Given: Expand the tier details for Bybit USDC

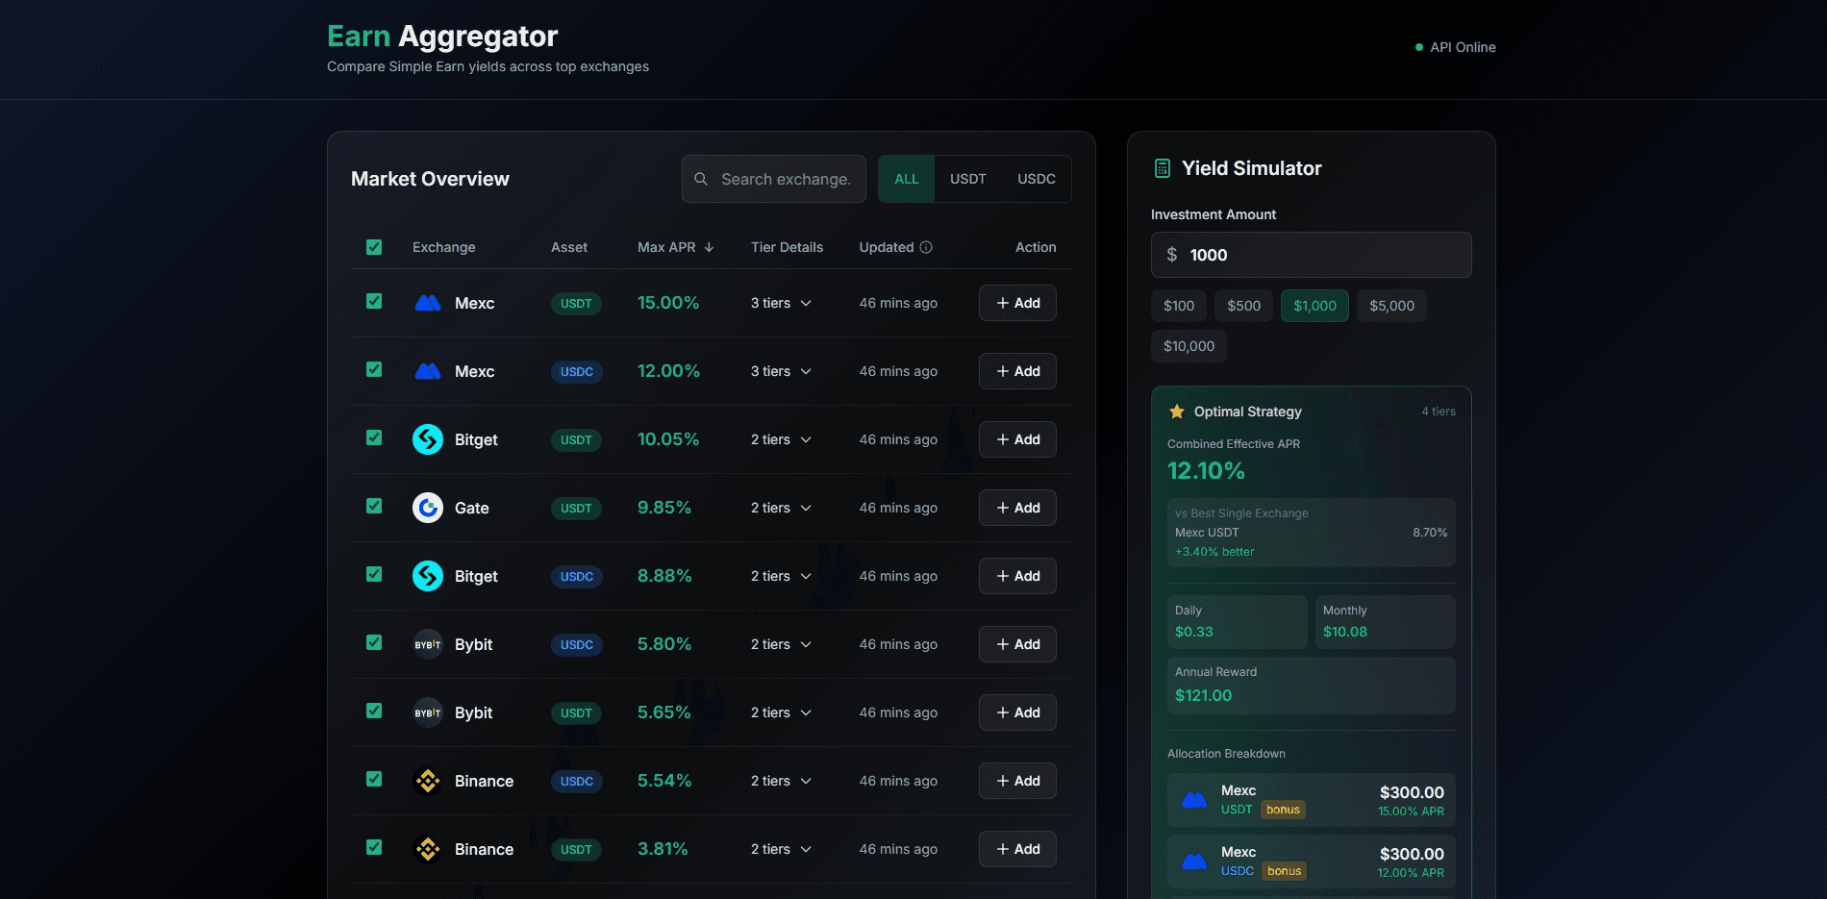Looking at the screenshot, I should click(781, 644).
